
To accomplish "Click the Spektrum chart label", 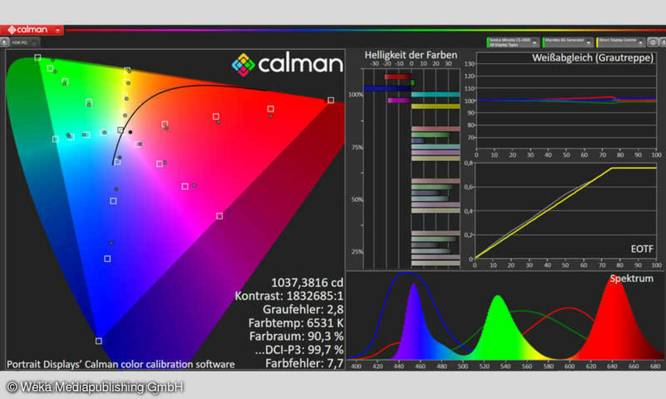I will point(632,279).
